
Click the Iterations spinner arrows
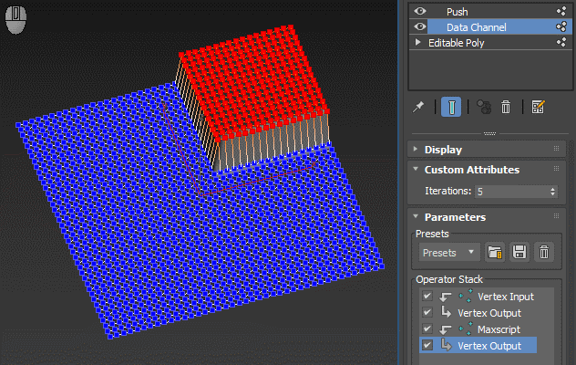click(553, 192)
